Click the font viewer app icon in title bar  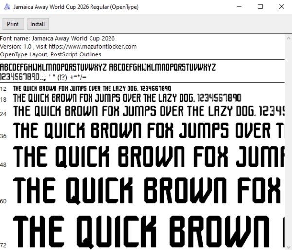coord(7,7)
